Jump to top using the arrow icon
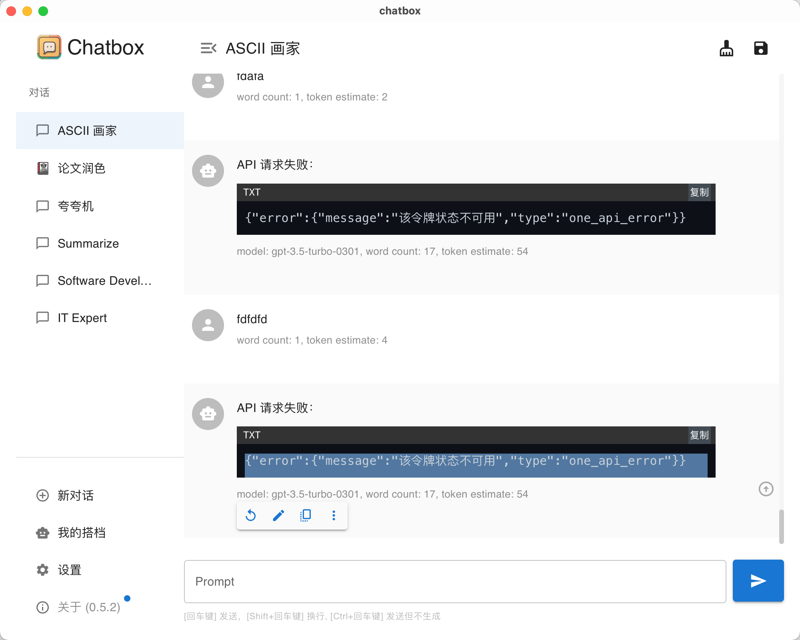 click(766, 489)
